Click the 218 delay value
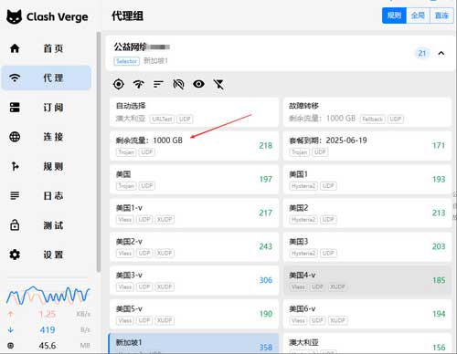Image resolution: width=457 pixels, height=354 pixels. click(x=265, y=146)
